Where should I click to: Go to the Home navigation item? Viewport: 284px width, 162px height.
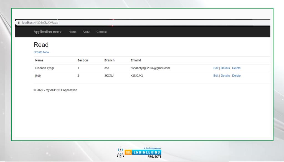pos(72,32)
